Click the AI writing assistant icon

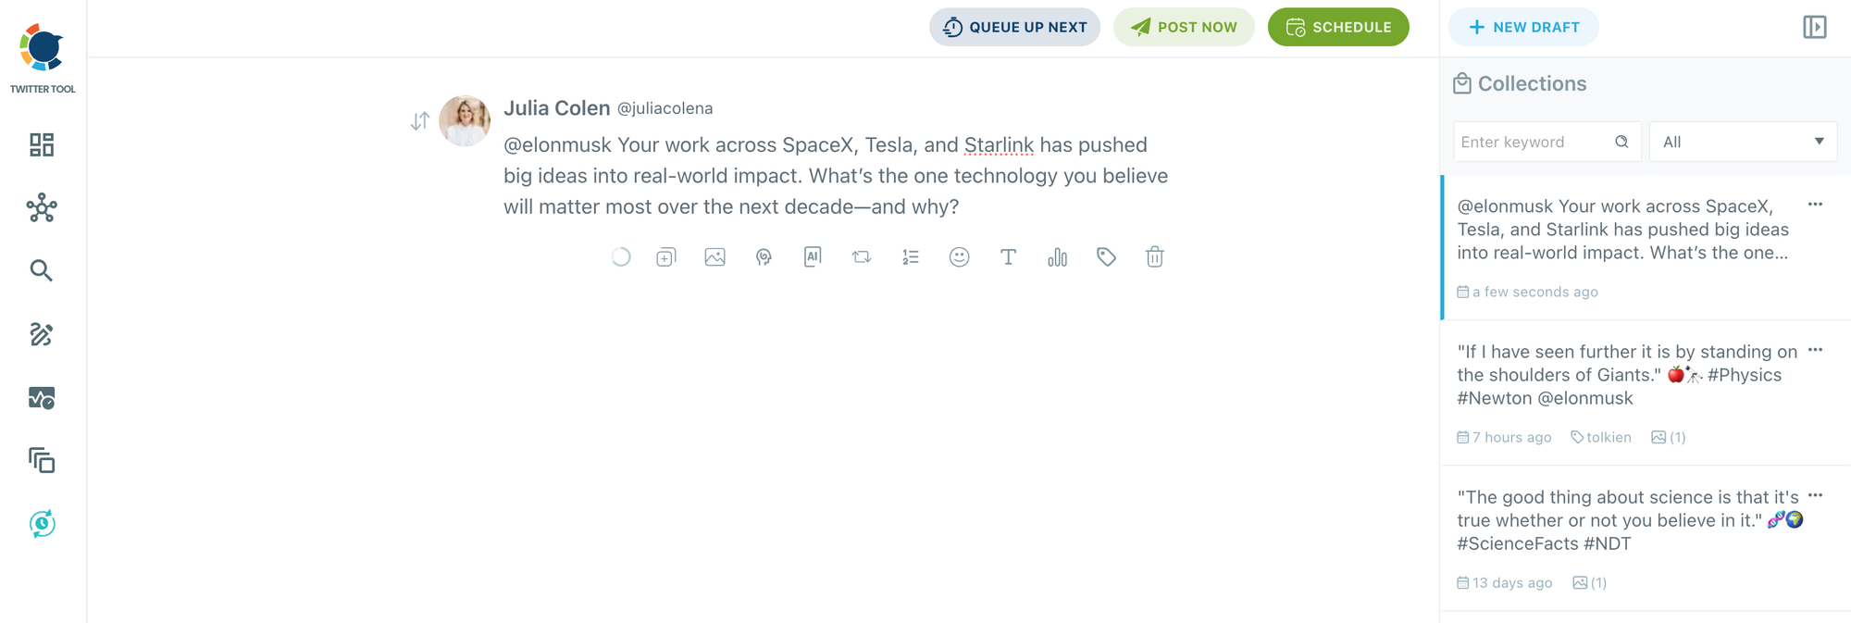[813, 257]
